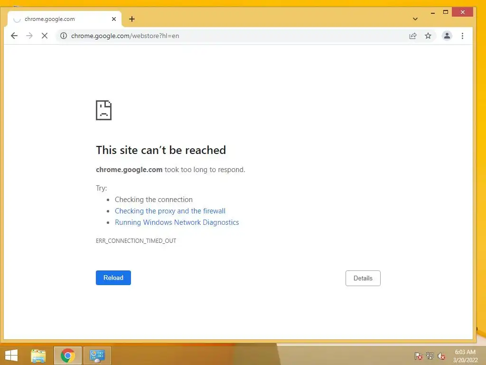Go back to the previous page
The width and height of the screenshot is (486, 365).
tap(14, 36)
